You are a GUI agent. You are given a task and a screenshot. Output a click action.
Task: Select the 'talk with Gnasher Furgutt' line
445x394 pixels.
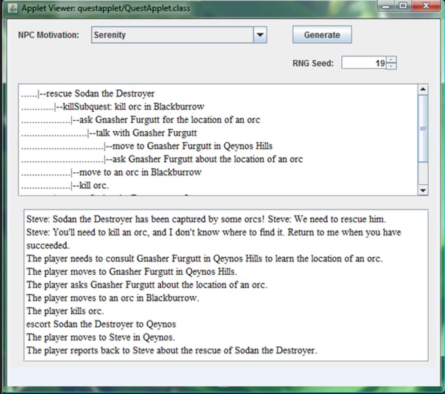click(x=109, y=133)
